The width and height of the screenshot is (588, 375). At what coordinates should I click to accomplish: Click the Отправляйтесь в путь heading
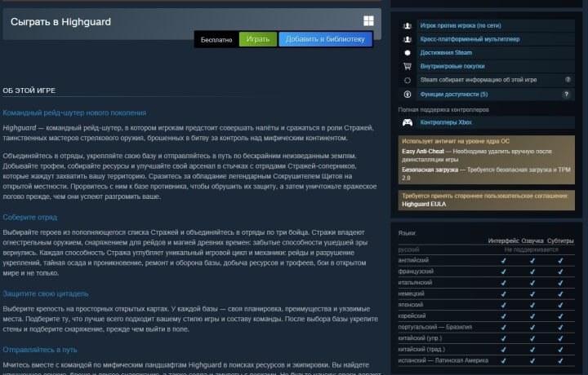[40, 350]
